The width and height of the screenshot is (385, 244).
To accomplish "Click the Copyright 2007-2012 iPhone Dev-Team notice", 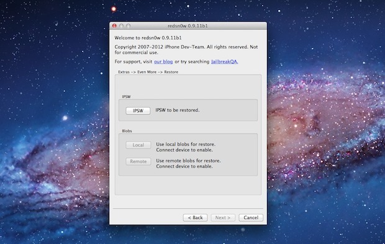I will click(186, 50).
